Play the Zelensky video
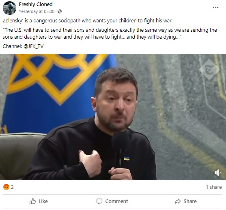 (x=113, y=117)
